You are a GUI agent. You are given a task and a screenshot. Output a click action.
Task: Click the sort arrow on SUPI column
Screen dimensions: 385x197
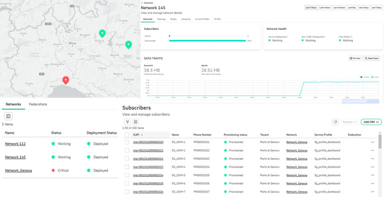[x=142, y=135]
